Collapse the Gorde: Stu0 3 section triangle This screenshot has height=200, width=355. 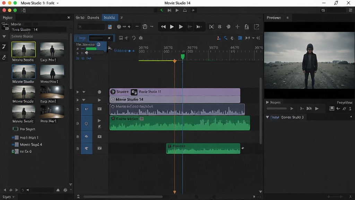[267, 117]
